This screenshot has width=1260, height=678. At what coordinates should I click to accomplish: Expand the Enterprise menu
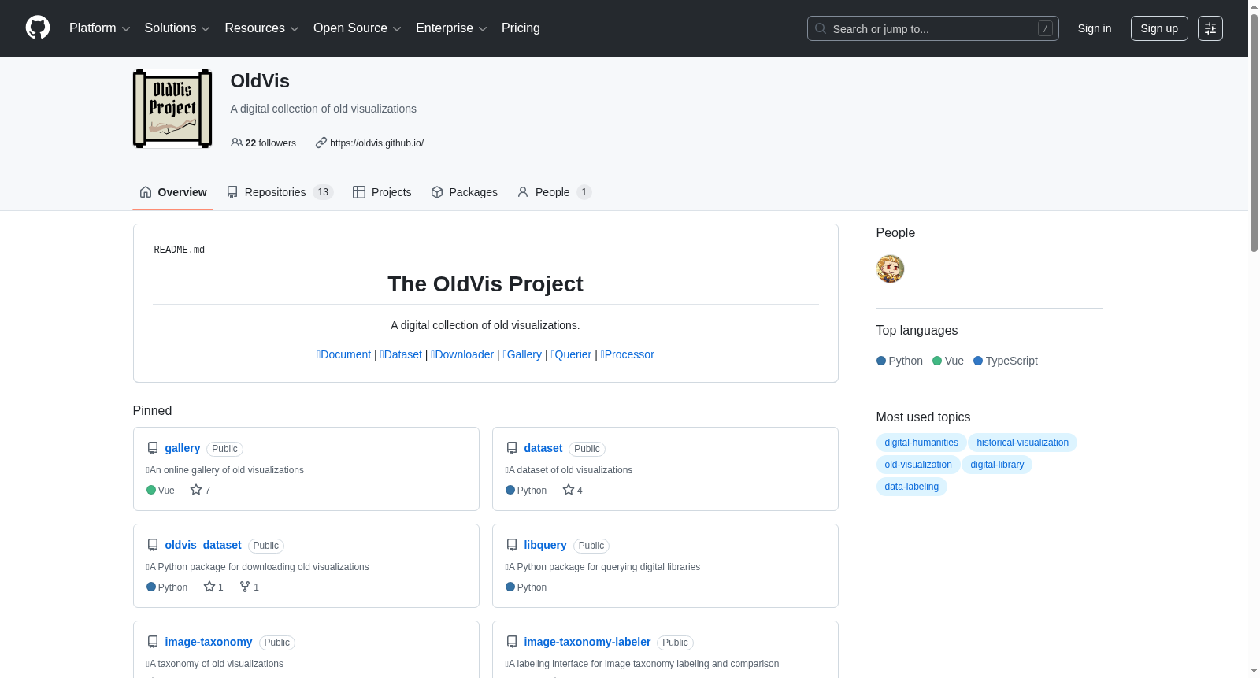pos(451,28)
